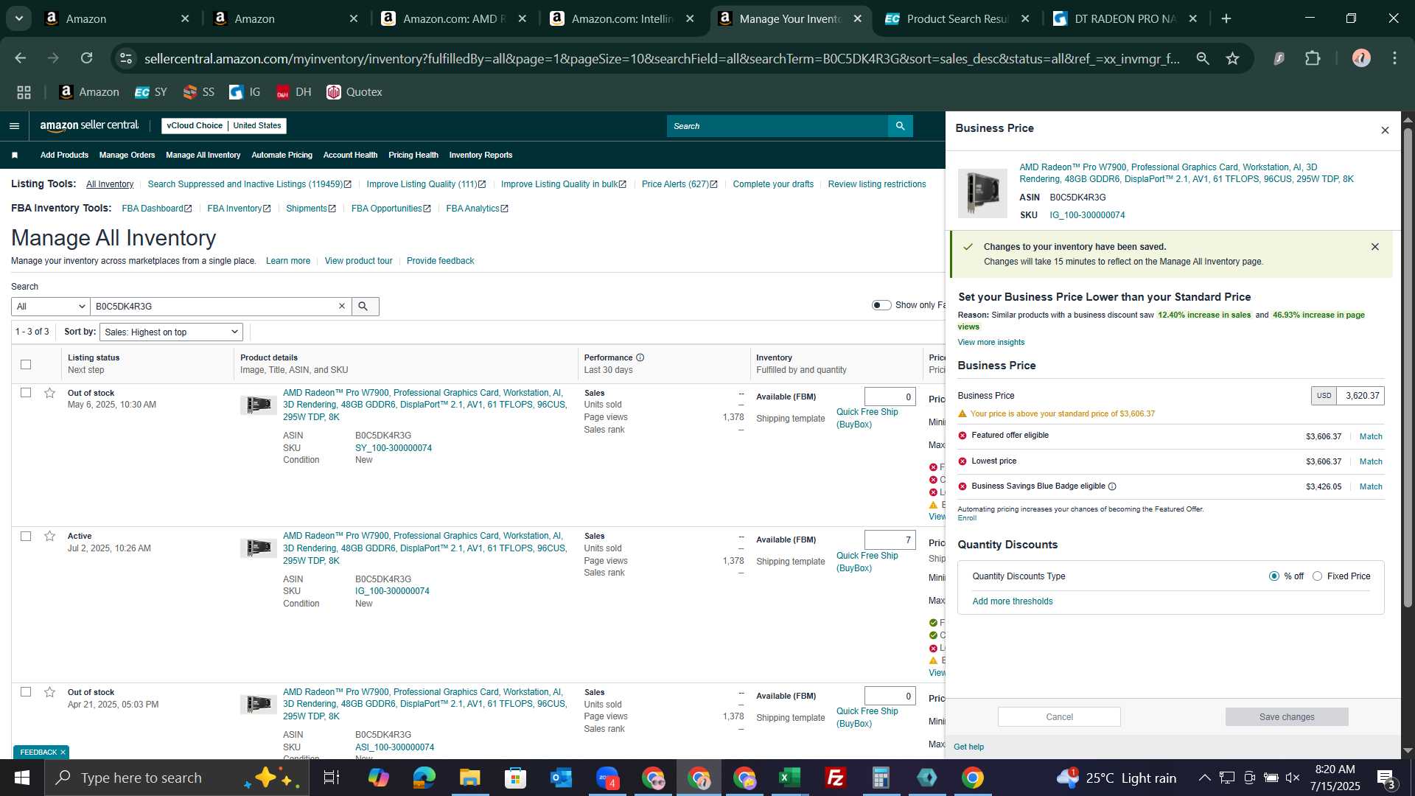The width and height of the screenshot is (1415, 796).
Task: Open the Quotex bookmark
Action: [x=354, y=92]
